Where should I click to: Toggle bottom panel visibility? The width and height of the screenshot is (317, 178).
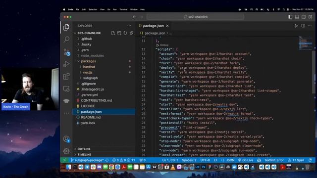297,17
